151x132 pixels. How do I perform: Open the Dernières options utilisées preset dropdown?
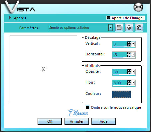[110, 28]
